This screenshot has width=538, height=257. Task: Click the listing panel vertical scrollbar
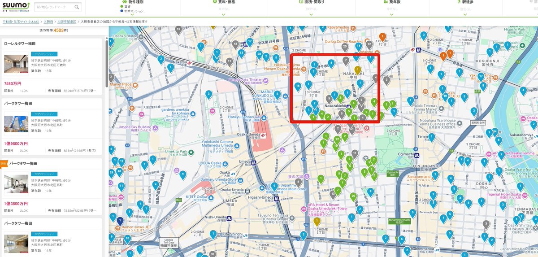tap(106, 63)
